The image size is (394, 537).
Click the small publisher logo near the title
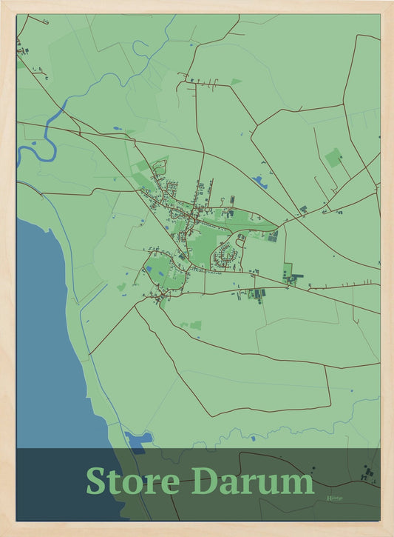coord(335,498)
